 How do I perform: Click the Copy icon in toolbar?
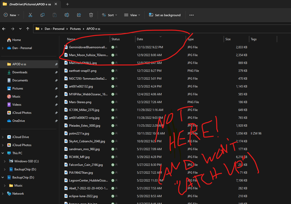click(x=43, y=15)
